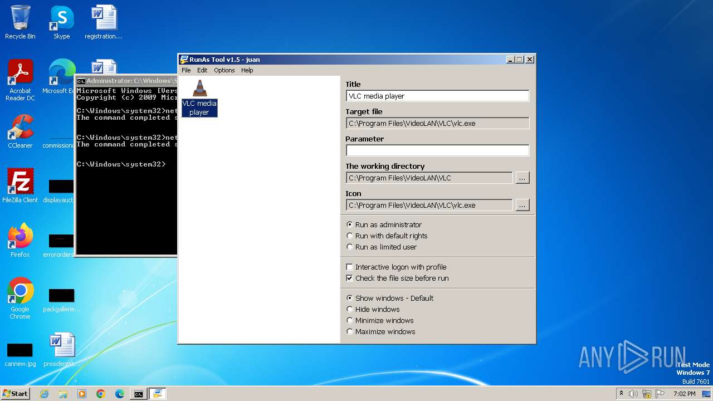
Task: Launch CCleaner from the desktop
Action: point(20,131)
